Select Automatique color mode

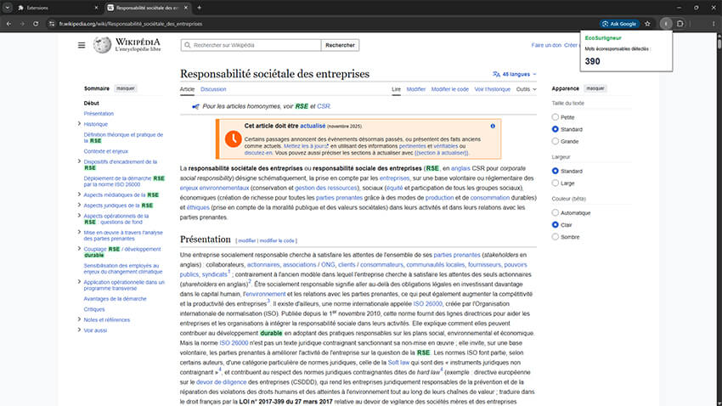click(555, 212)
